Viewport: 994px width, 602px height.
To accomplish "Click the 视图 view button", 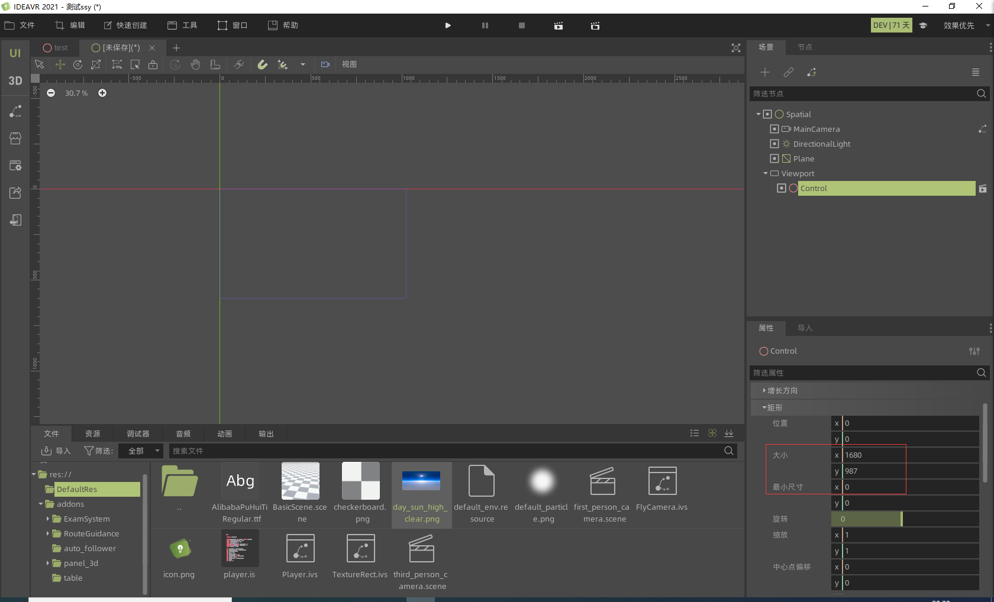I will tap(349, 64).
